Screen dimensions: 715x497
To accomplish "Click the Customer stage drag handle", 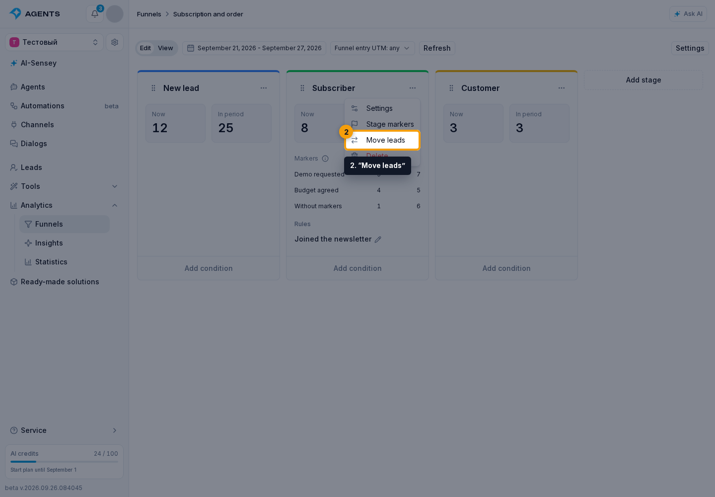I will coord(451,88).
